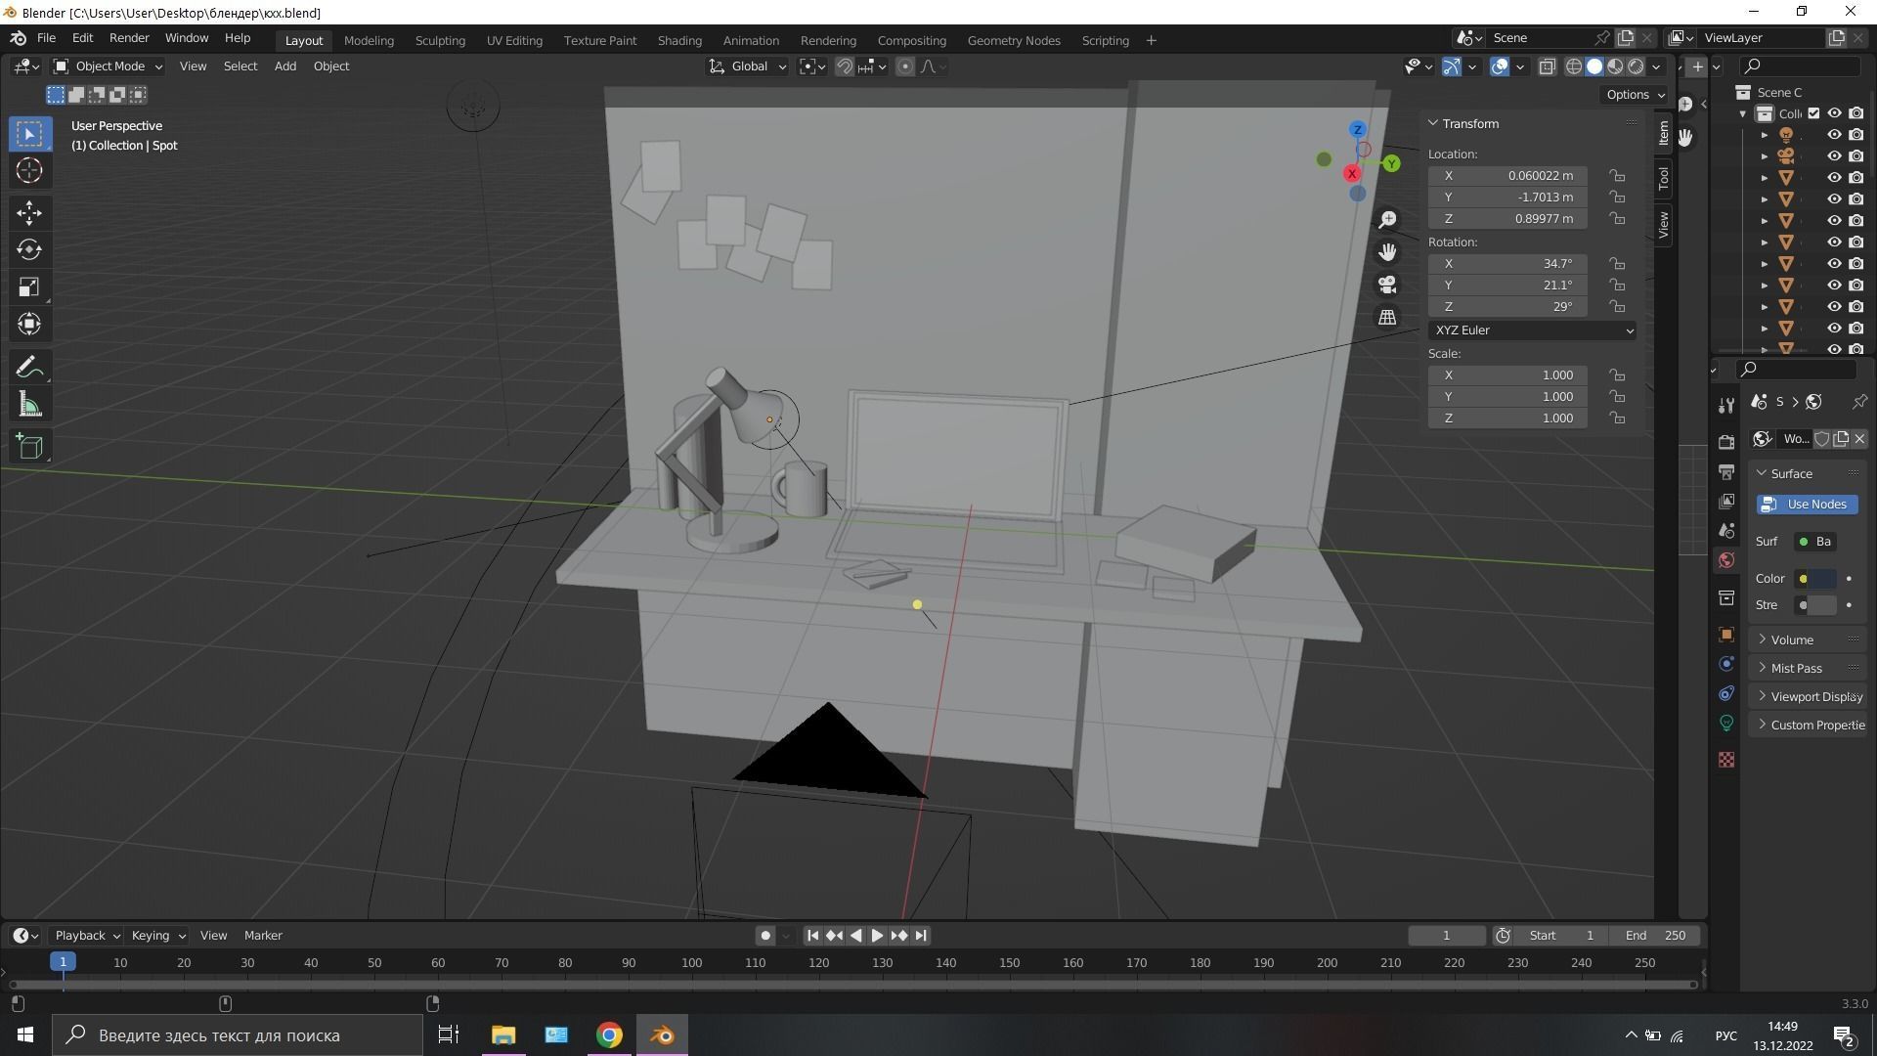Open the World properties tab icon
This screenshot has height=1056, width=1877.
[x=1726, y=560]
